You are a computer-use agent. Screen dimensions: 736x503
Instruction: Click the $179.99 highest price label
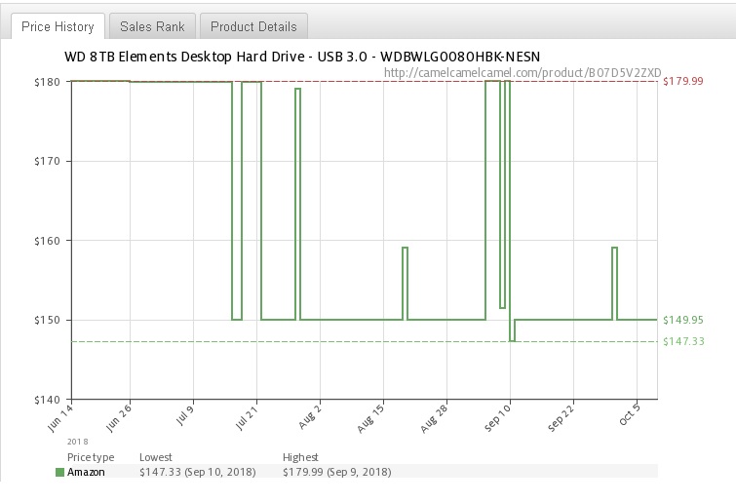click(683, 81)
